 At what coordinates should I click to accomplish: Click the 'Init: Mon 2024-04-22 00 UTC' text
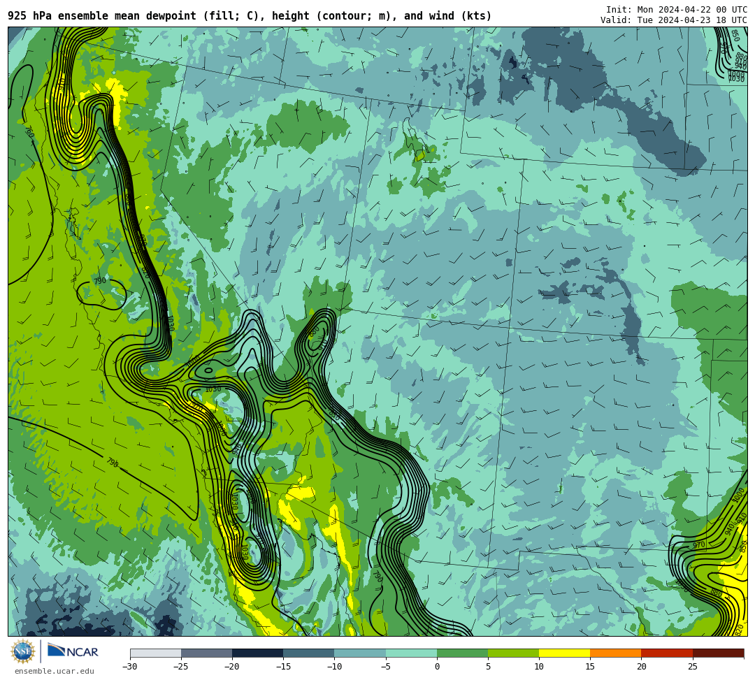(x=677, y=10)
